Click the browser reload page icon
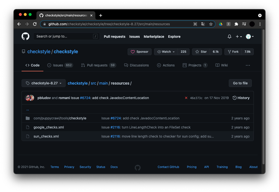 [x=35, y=24]
